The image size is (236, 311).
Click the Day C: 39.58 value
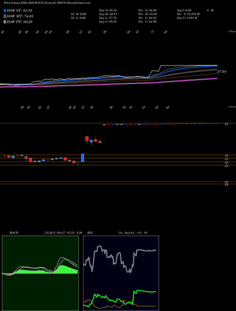[108, 22]
